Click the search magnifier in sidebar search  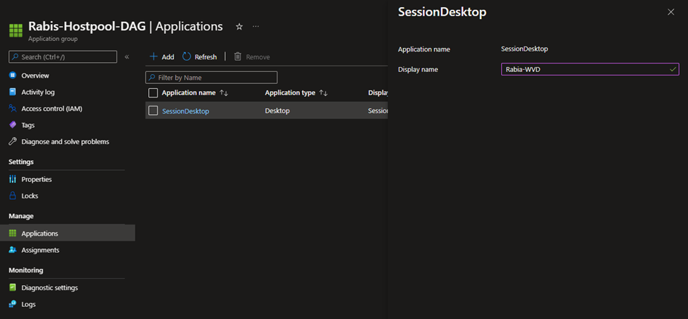coord(16,57)
